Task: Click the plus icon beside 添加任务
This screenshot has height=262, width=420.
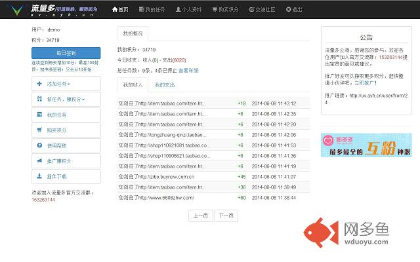Action: pos(39,84)
